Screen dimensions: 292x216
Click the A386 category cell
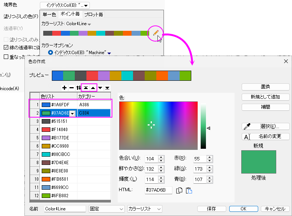[x=94, y=105]
